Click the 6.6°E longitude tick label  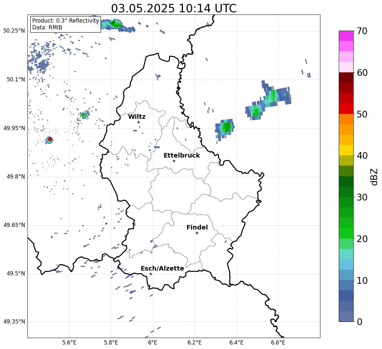[278, 343]
